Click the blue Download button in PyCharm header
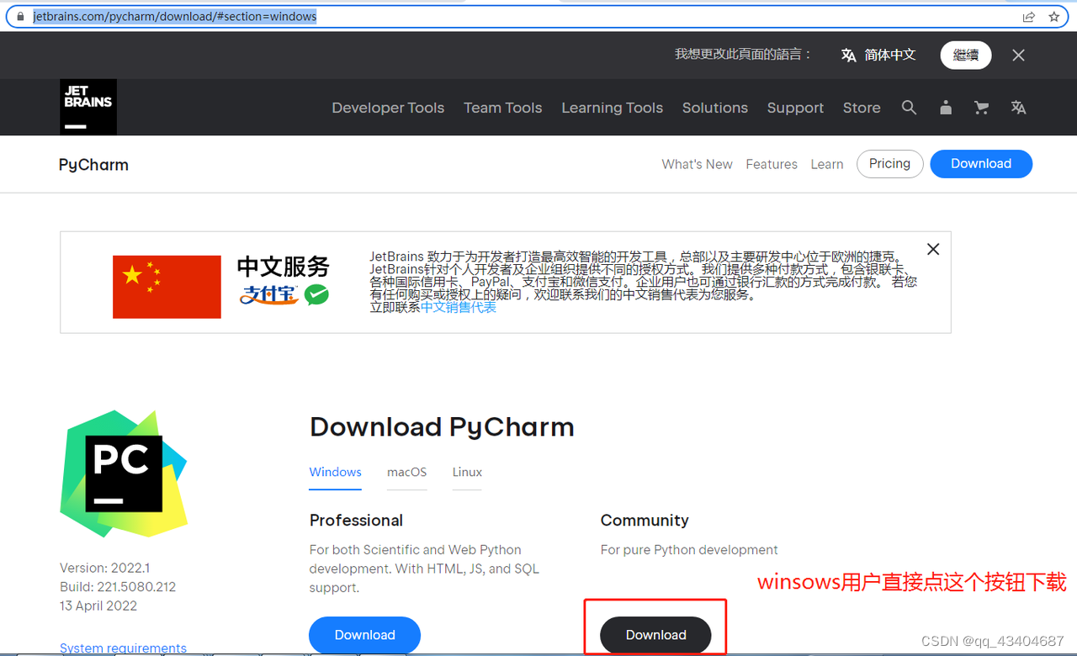 [x=981, y=163]
